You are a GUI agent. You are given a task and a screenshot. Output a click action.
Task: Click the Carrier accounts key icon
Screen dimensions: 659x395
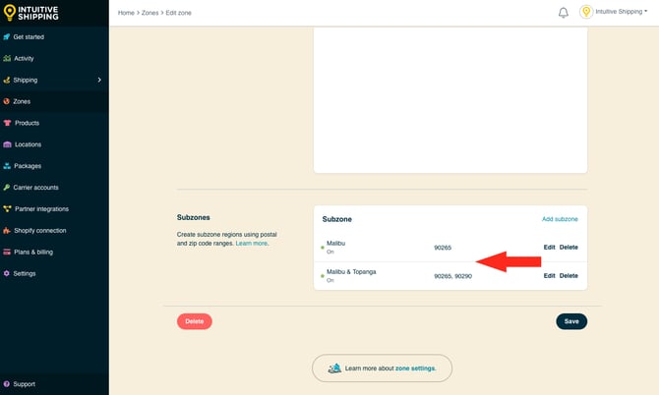[7, 188]
